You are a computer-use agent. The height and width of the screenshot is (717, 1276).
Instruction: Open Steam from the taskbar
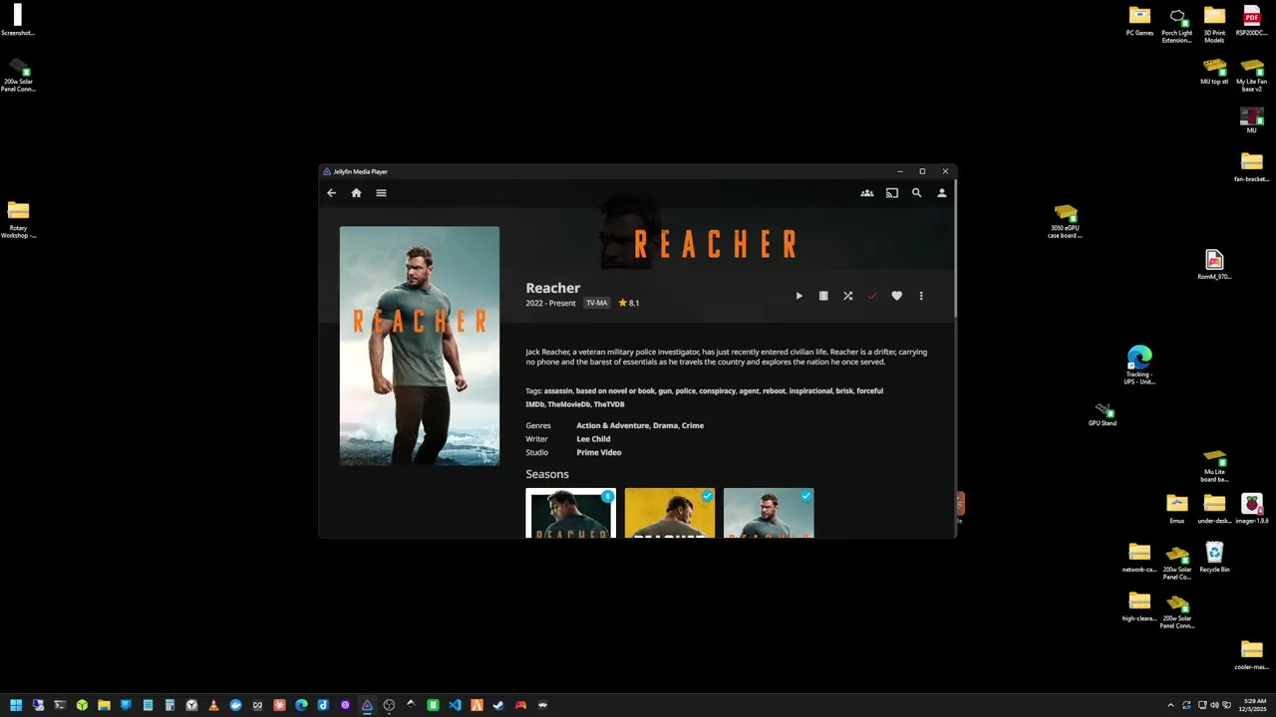(x=498, y=705)
